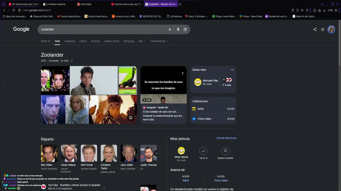Select the Imágenes search tab

pos(70,41)
